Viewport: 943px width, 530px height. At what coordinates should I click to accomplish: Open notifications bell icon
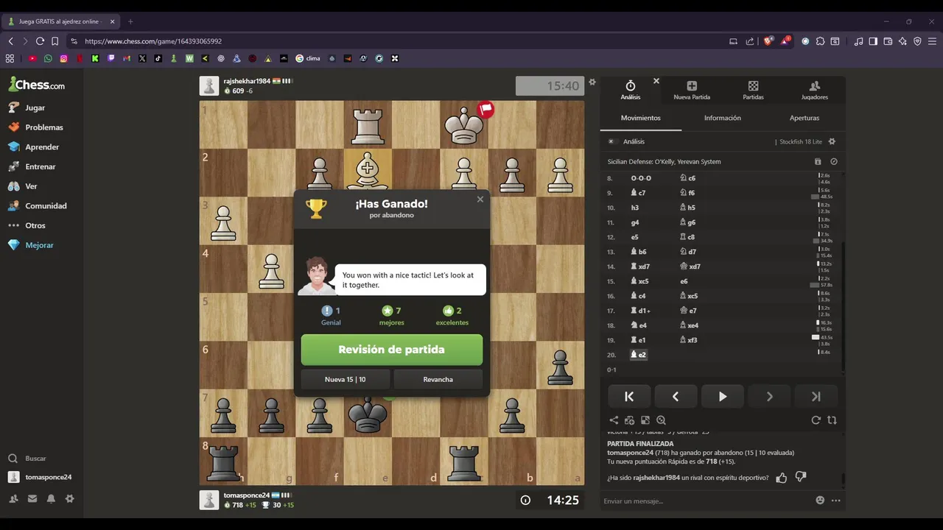coord(51,498)
